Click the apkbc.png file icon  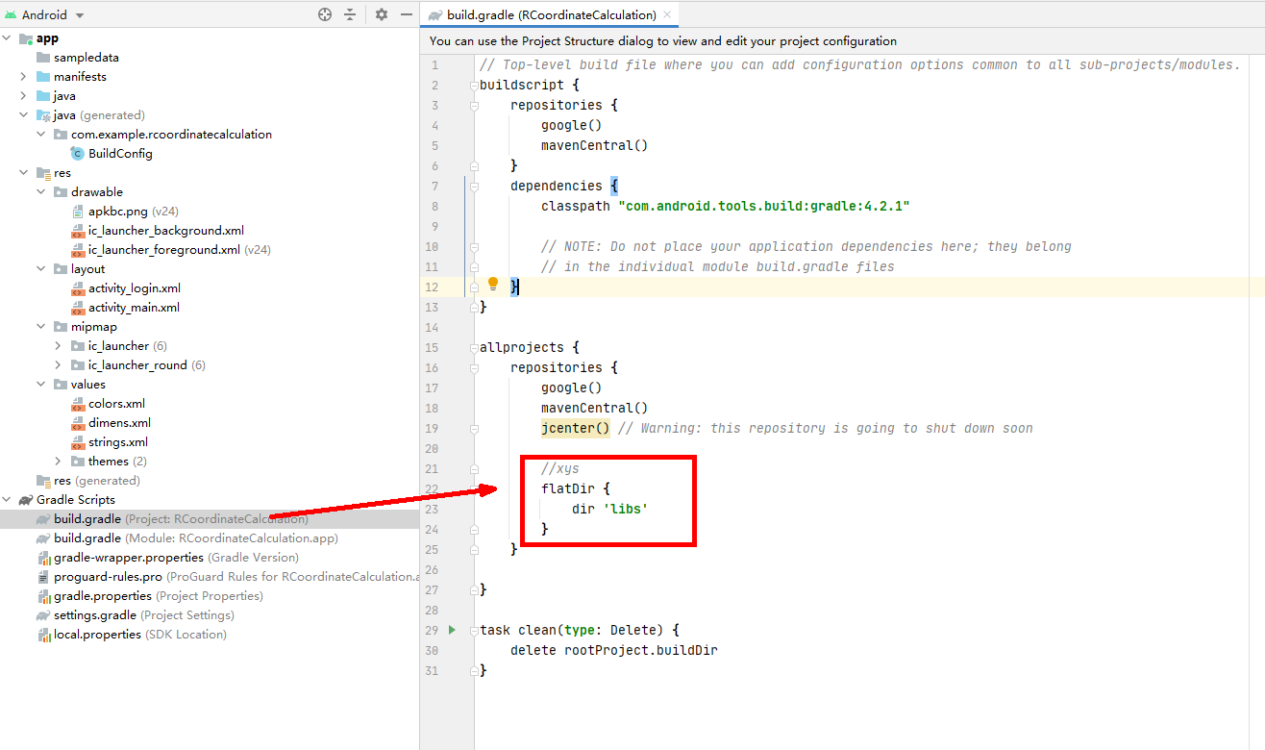[x=78, y=212]
